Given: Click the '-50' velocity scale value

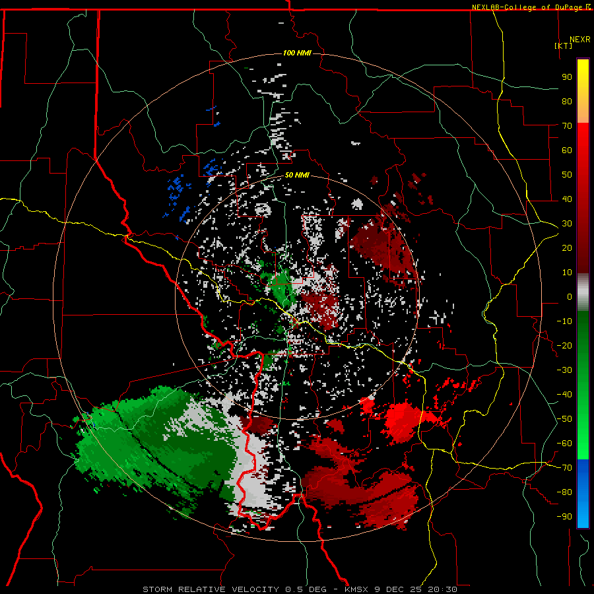Looking at the screenshot, I should pyautogui.click(x=564, y=419).
